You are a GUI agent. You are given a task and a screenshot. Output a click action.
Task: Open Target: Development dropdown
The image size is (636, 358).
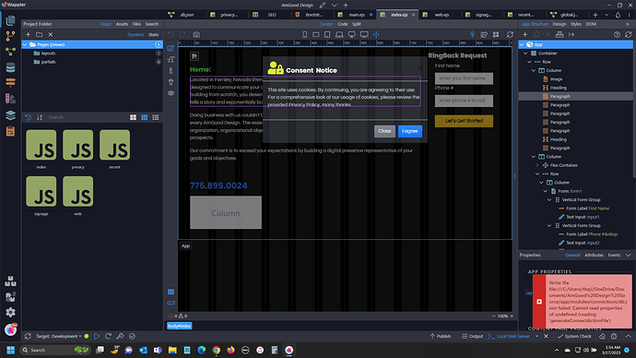pyautogui.click(x=58, y=336)
